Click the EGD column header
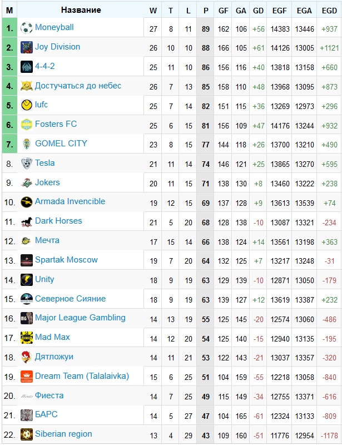This screenshot has height=445, width=342. coord(329,11)
